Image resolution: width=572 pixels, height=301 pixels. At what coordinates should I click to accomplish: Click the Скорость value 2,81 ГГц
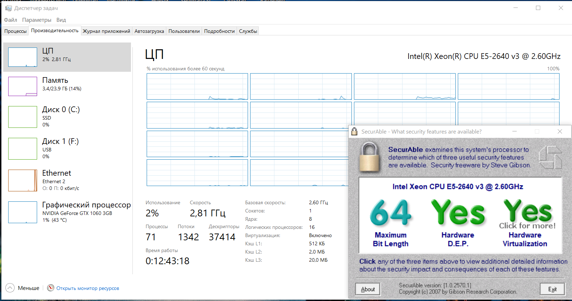[x=208, y=213]
